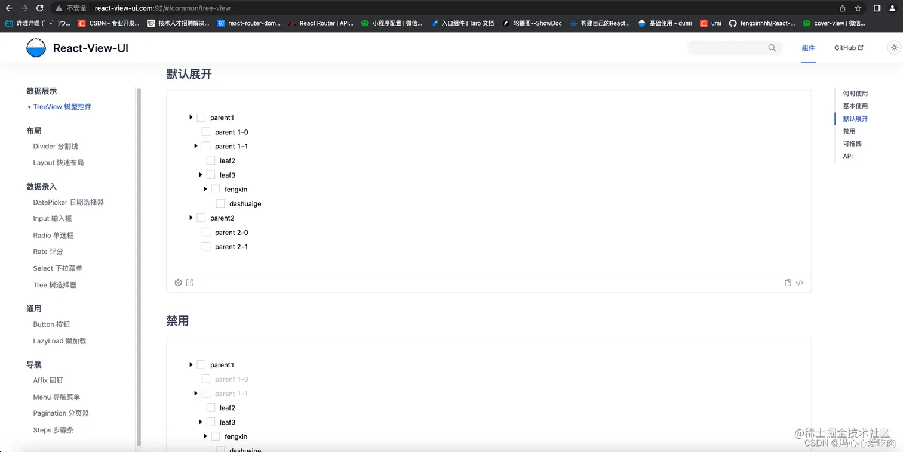The width and height of the screenshot is (903, 452).
Task: Jump to 基本使用 anchor
Action: click(x=855, y=106)
